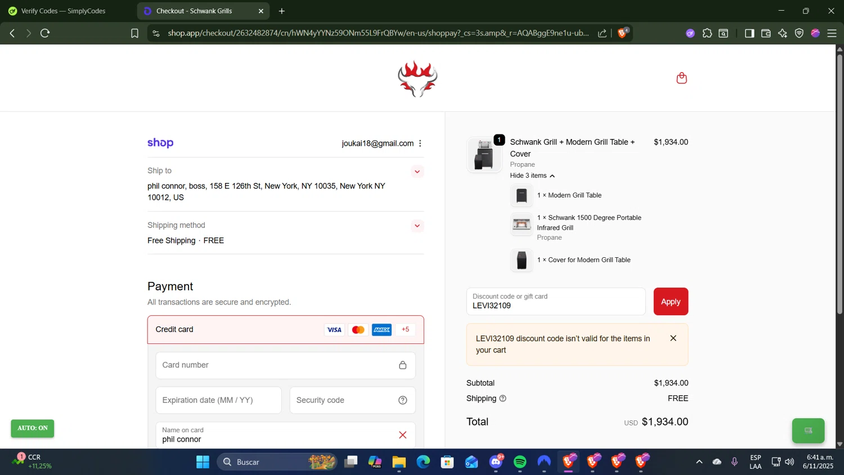844x475 pixels.
Task: Open Microsoft Edge from the taskbar
Action: [x=423, y=462]
